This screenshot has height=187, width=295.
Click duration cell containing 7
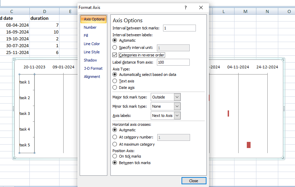click(x=44, y=25)
